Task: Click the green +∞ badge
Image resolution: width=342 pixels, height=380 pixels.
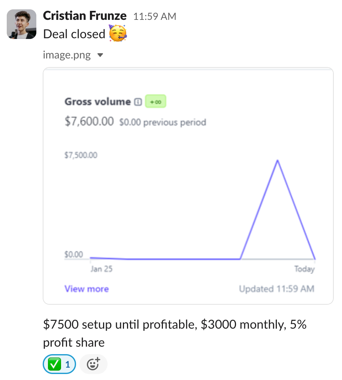Action: [x=155, y=102]
